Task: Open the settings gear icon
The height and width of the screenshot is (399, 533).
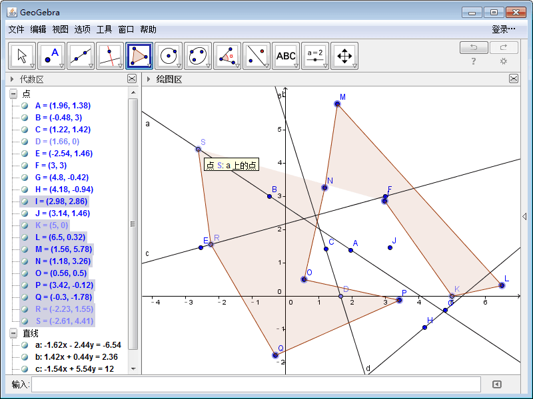Action: (x=504, y=61)
